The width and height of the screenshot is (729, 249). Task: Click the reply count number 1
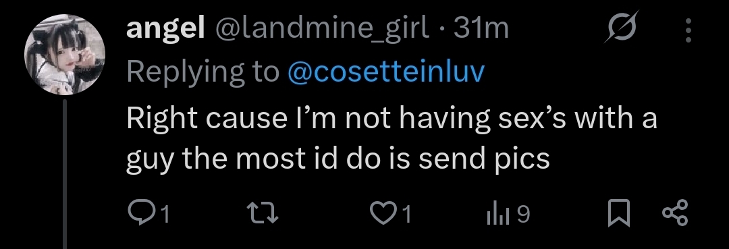(165, 215)
